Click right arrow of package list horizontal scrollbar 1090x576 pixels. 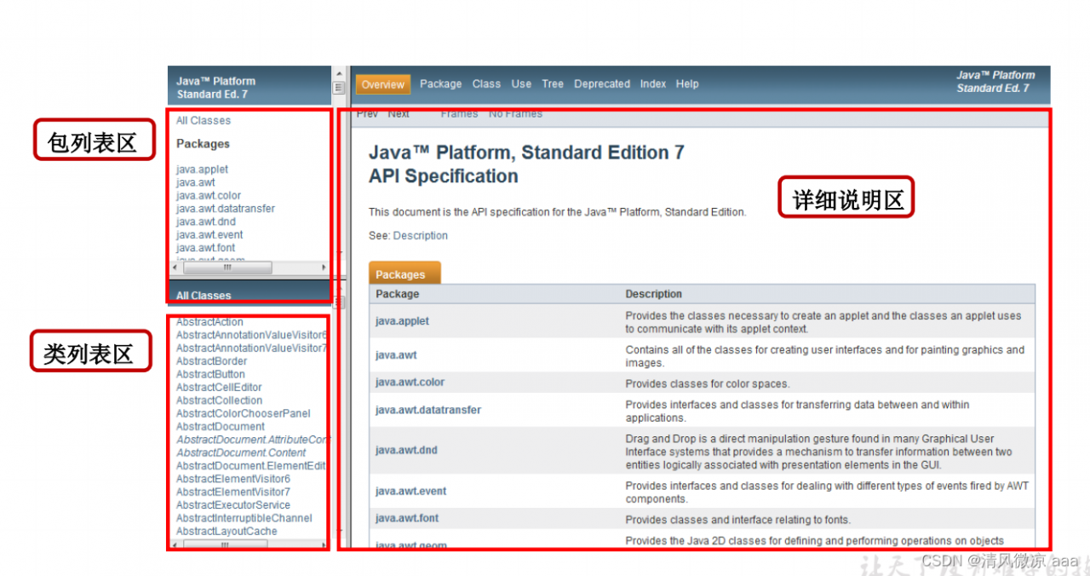[324, 268]
